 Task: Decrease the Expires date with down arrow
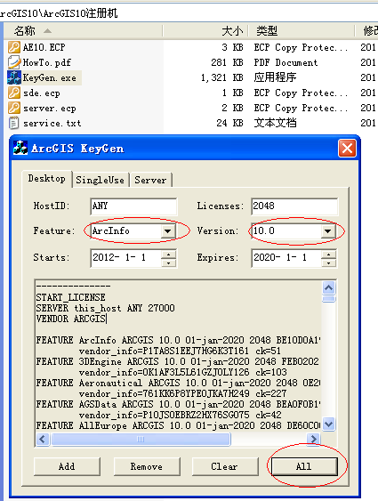tap(329, 263)
